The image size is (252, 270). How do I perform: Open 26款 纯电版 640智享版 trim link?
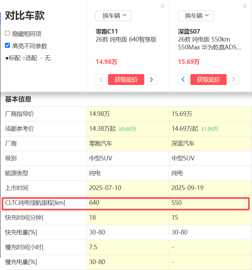(126, 40)
